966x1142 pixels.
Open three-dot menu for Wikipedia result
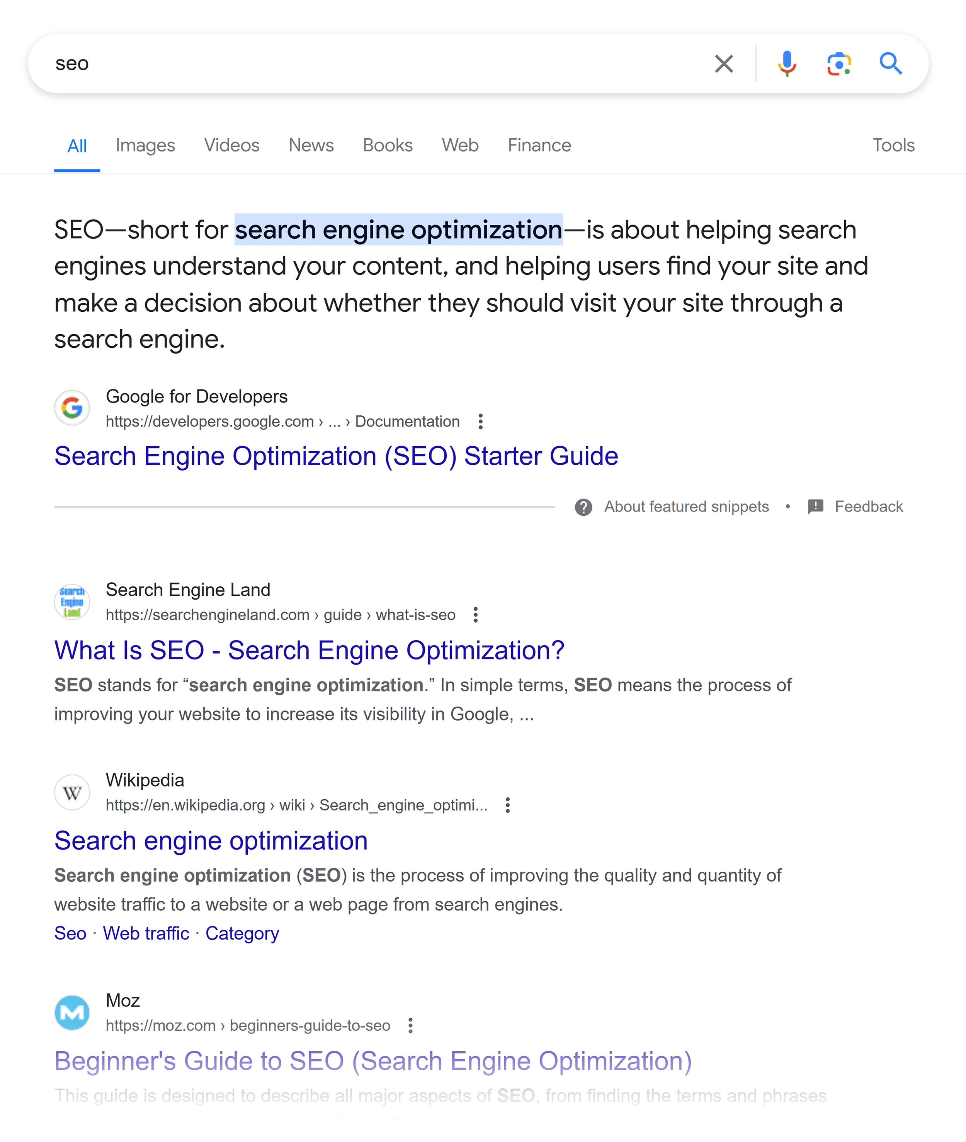pos(508,806)
